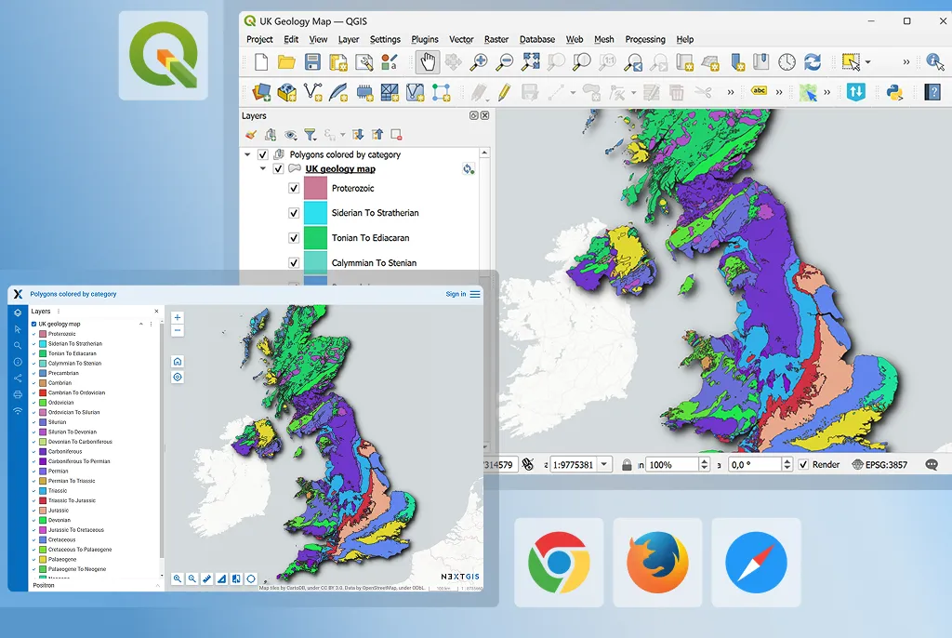This screenshot has height=638, width=952.
Task: Expand the hidden toolbar items after Refresh
Action: click(906, 62)
